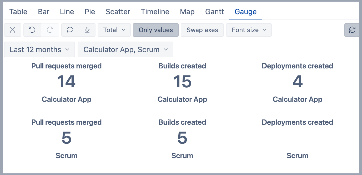The image size is (362, 175).
Task: Open the Timeline tab
Action: point(155,12)
